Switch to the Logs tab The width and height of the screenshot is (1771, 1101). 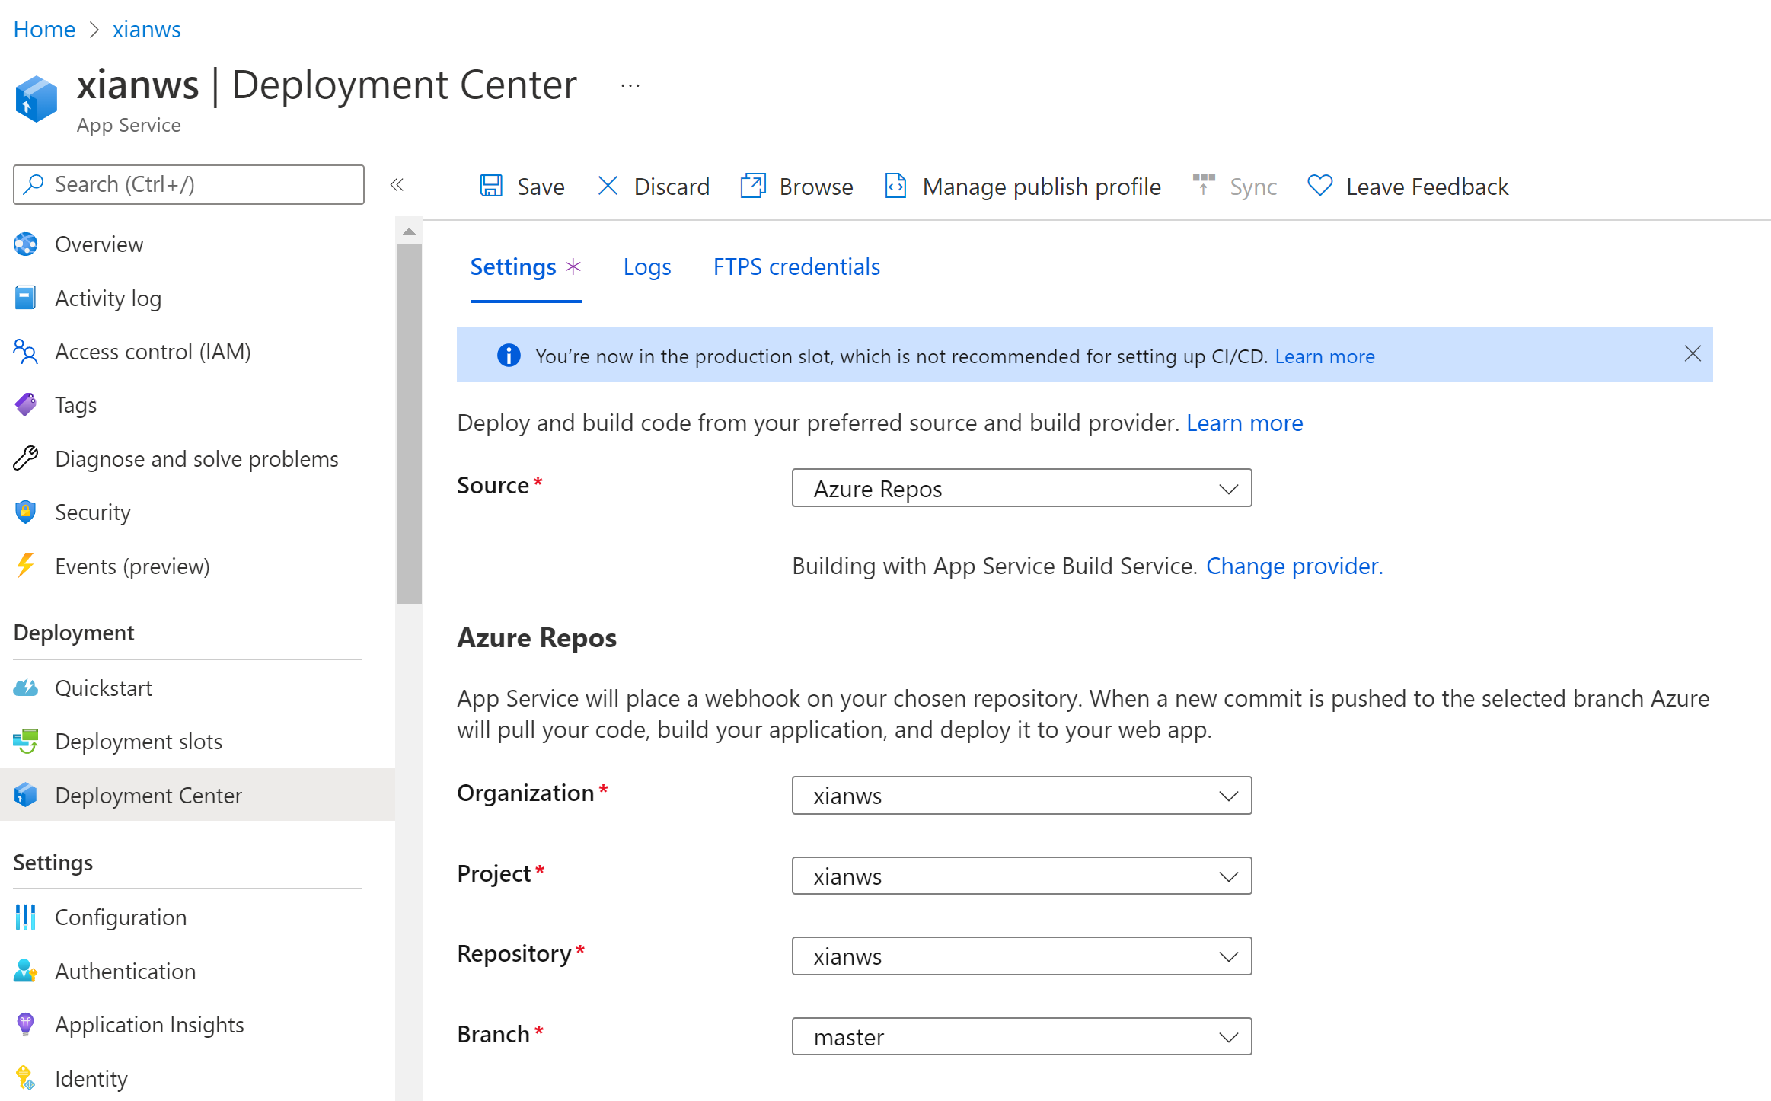tap(646, 266)
